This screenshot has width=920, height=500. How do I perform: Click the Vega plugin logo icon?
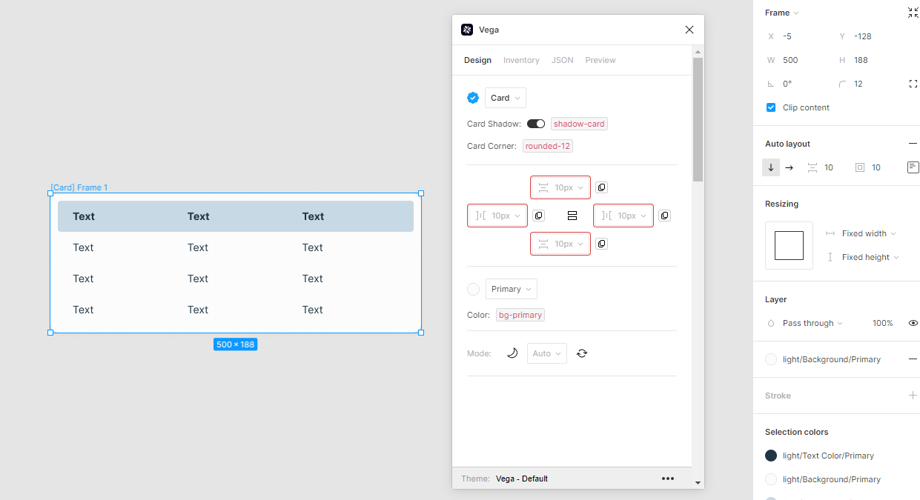pos(467,30)
